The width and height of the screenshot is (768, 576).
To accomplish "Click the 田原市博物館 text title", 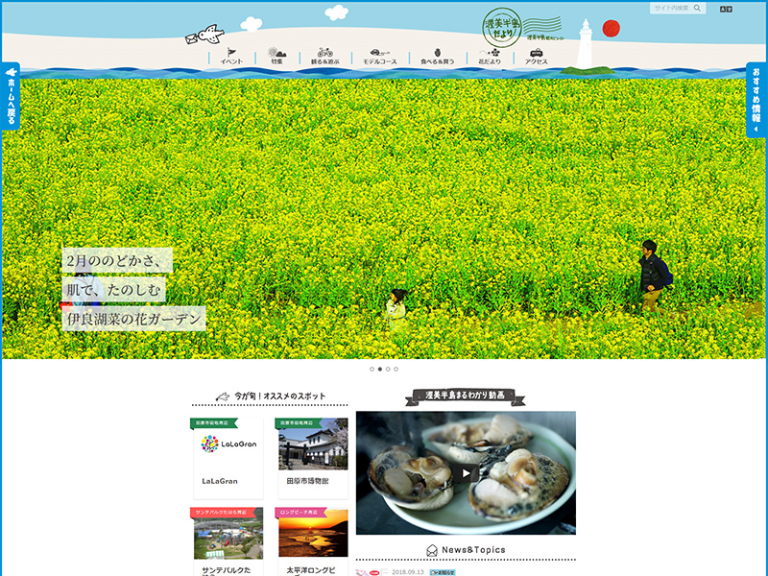I will 307,481.
